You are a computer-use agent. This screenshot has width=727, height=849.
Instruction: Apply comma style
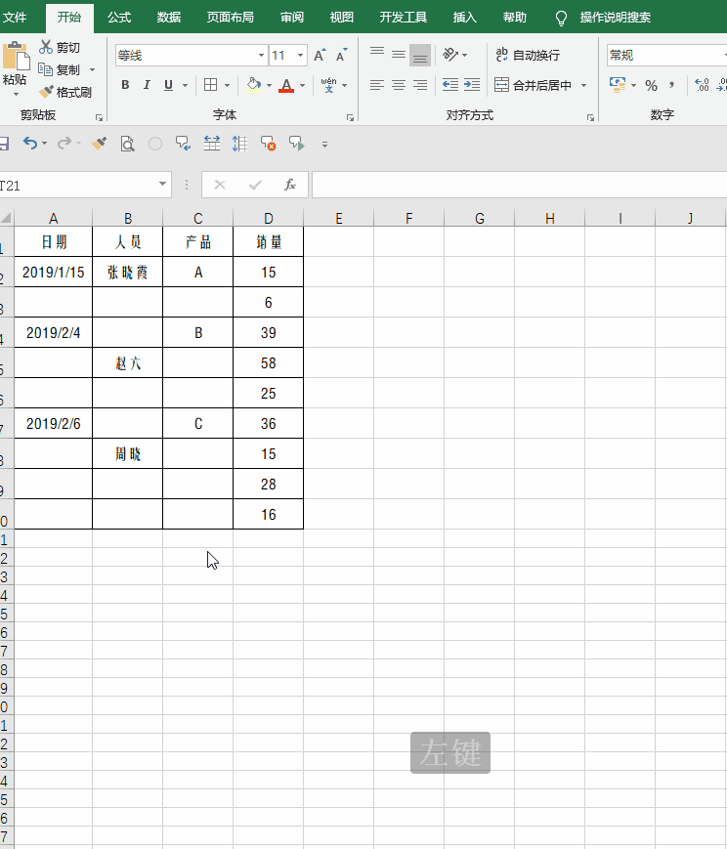tap(671, 85)
